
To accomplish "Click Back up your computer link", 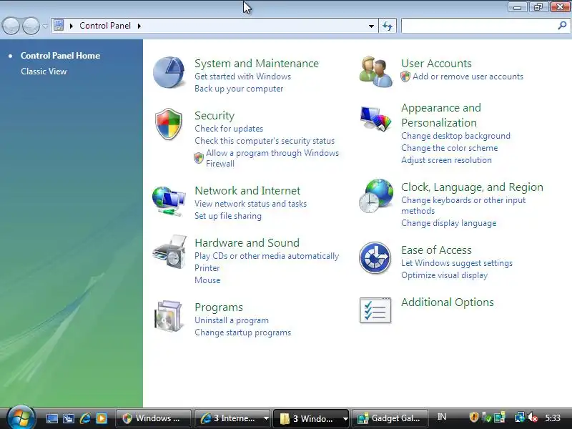I will 239,89.
